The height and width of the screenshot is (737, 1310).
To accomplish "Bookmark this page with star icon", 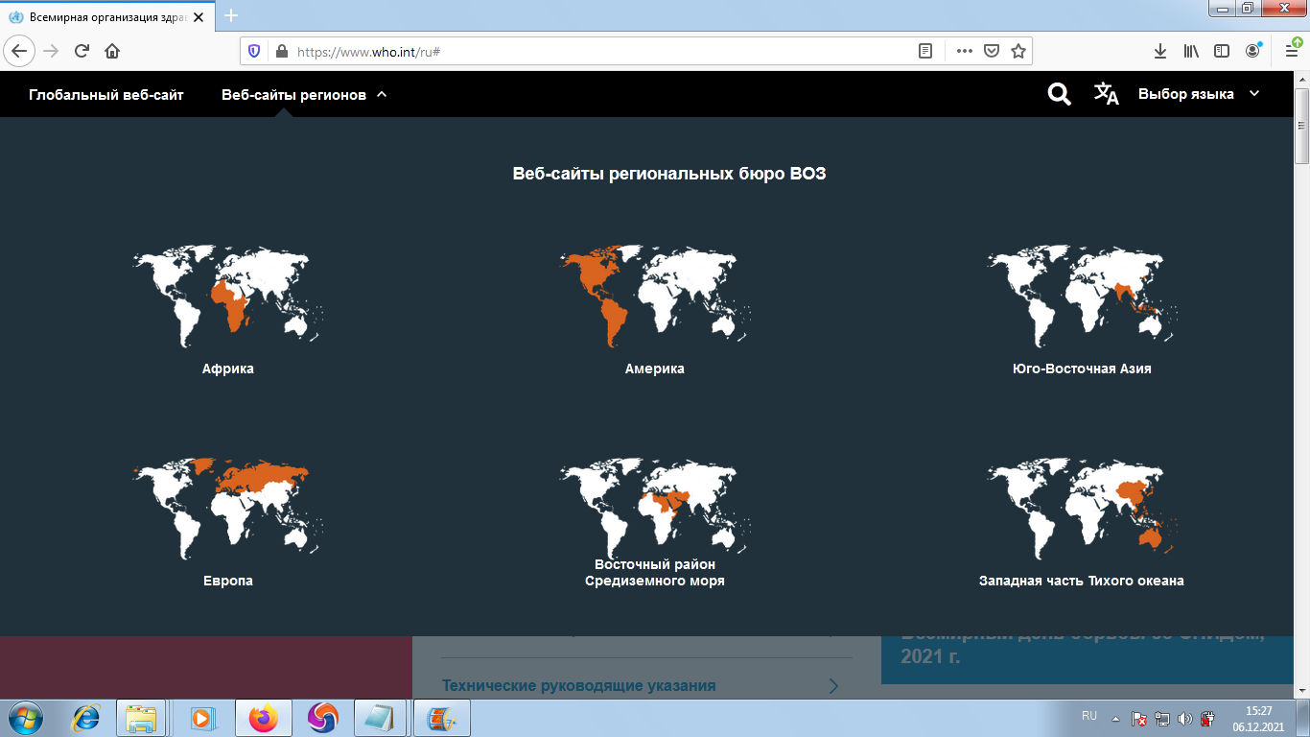I will tap(1018, 51).
